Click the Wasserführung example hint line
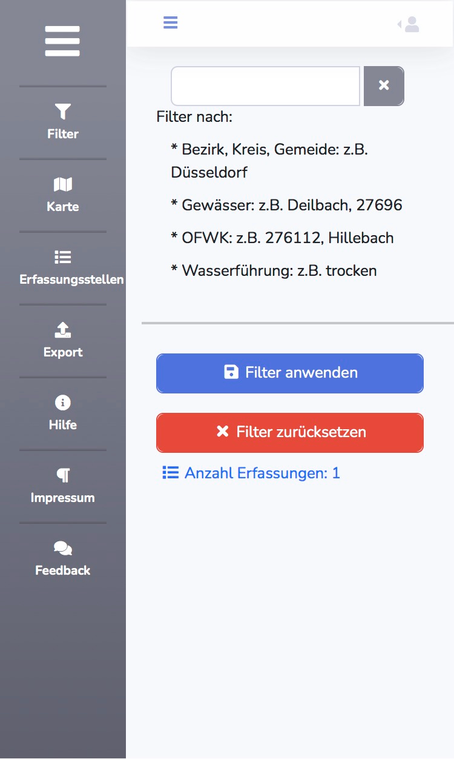 [x=274, y=270]
